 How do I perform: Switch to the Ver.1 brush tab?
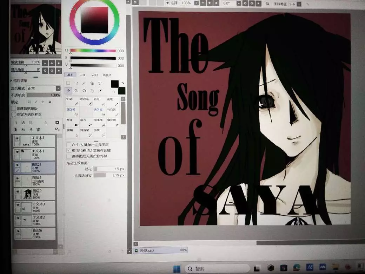point(95,75)
